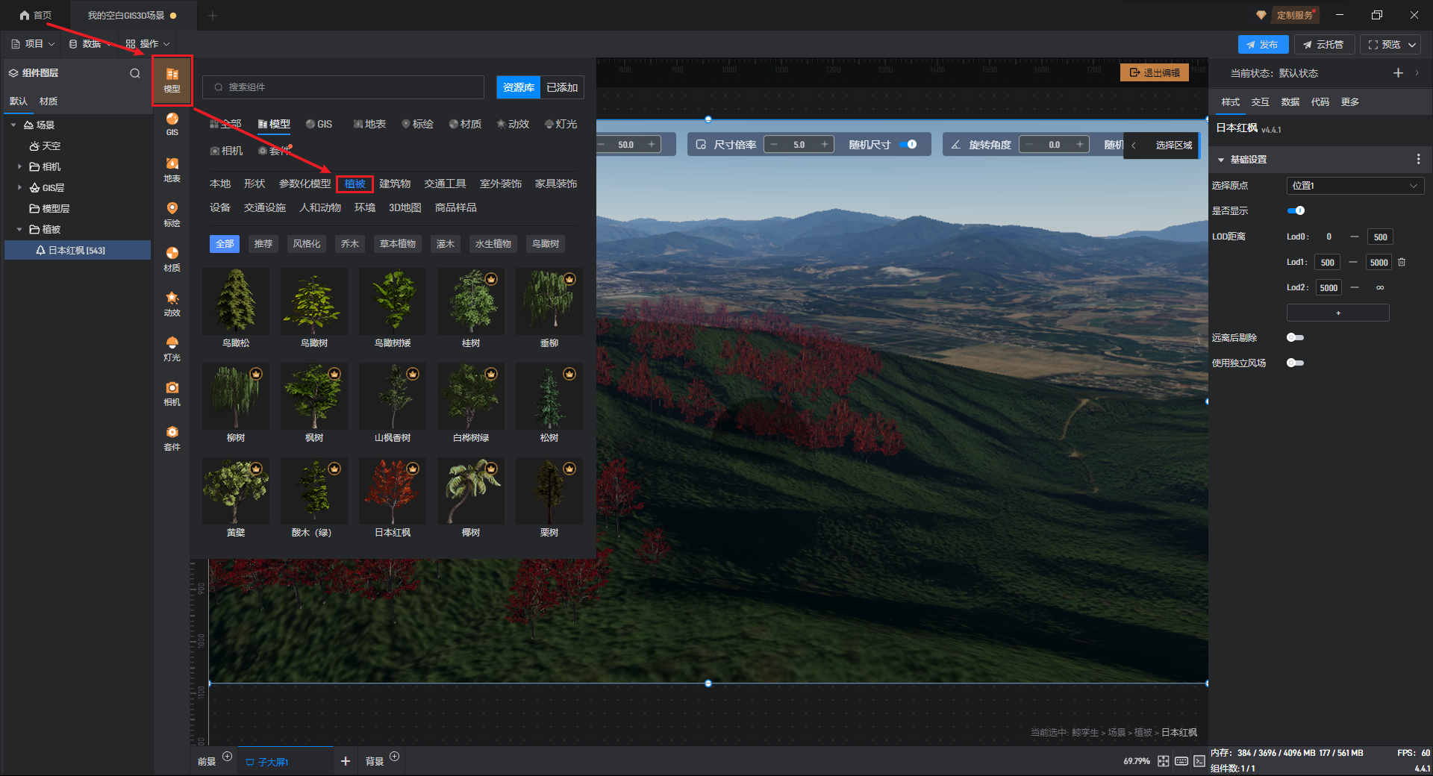Screen dimensions: 1433x776
Task: Switch to the 交互 tab
Action: tap(1260, 101)
